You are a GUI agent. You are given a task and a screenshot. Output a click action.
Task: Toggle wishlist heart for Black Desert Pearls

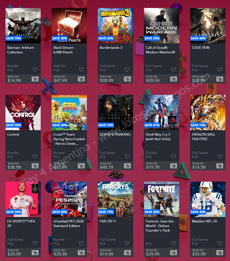click(x=81, y=70)
